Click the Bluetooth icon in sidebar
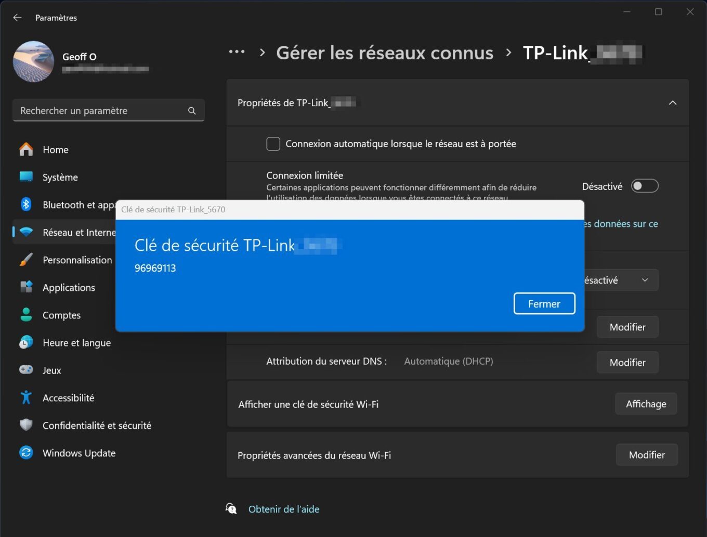707x537 pixels. 26,204
